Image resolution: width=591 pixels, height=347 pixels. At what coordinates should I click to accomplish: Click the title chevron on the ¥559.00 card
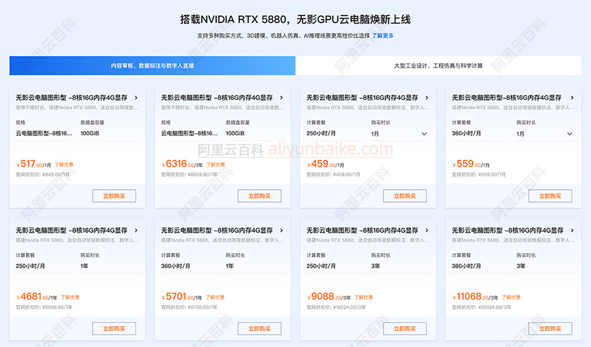coord(572,98)
